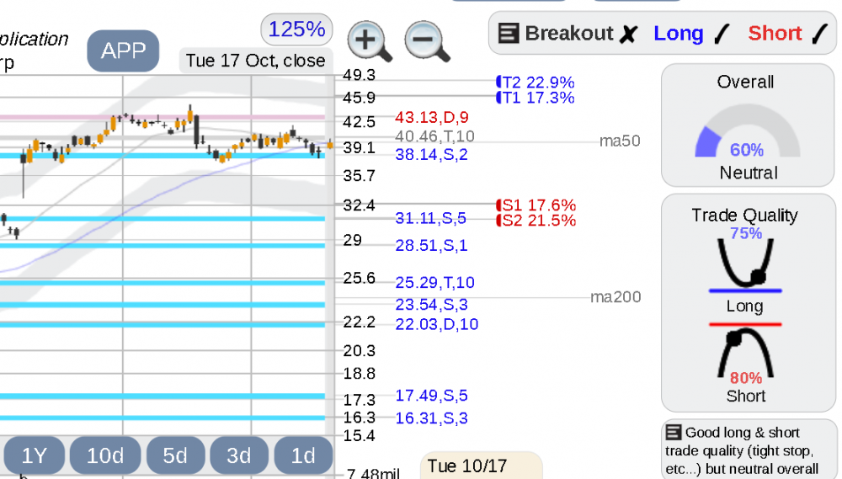Click the S1 17.6% stop marker
This screenshot has width=842, height=479.
pyautogui.click(x=536, y=205)
